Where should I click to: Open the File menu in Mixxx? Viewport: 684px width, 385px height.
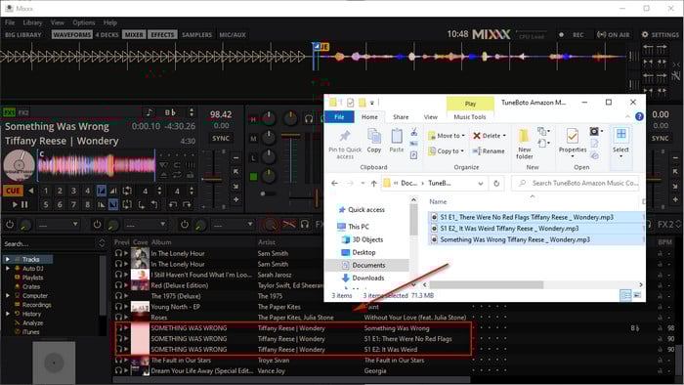[x=10, y=22]
